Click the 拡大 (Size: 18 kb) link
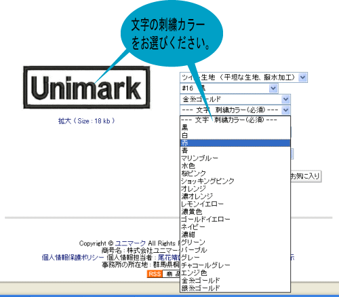This screenshot has height=297, width=339. (87, 121)
